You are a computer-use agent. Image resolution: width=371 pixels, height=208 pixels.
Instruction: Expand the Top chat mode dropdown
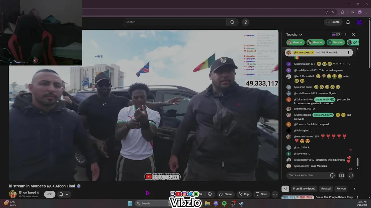click(294, 35)
